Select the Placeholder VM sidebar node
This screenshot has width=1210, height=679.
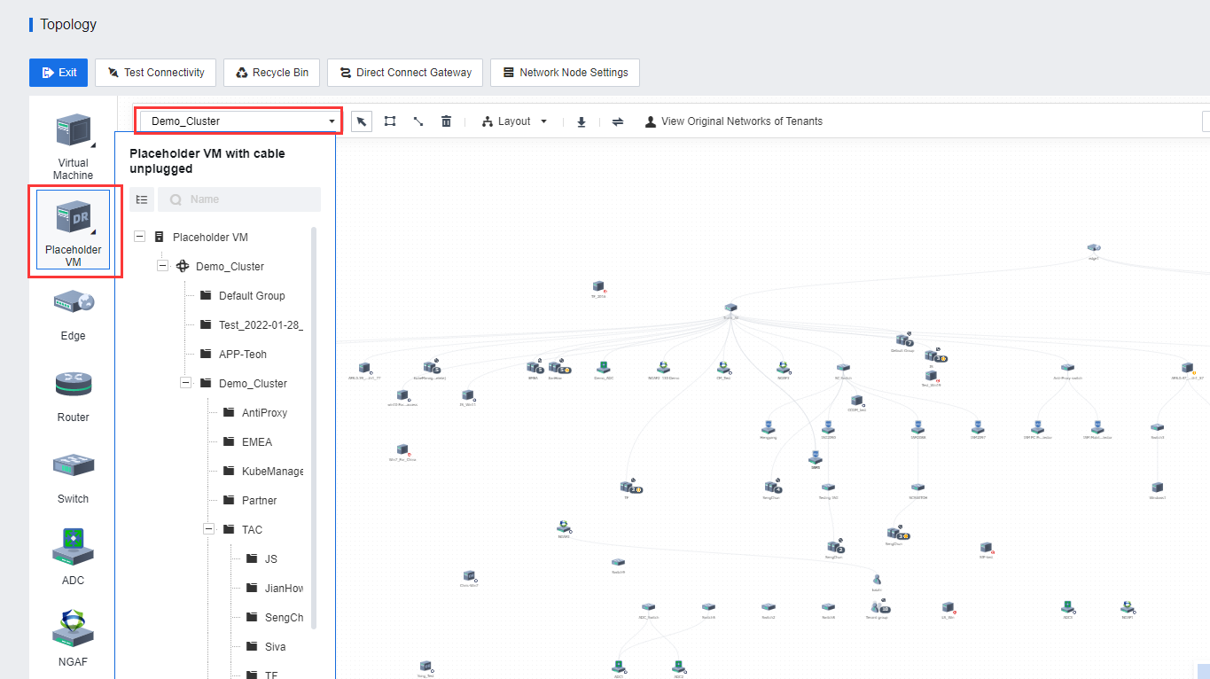pos(74,230)
